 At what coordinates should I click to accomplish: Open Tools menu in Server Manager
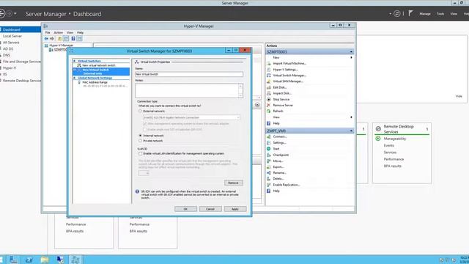coord(440,14)
